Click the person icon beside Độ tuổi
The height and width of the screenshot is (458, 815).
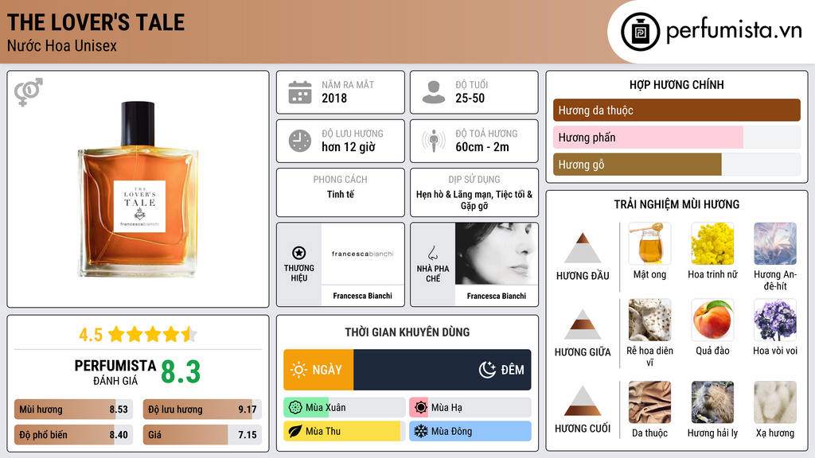click(434, 92)
